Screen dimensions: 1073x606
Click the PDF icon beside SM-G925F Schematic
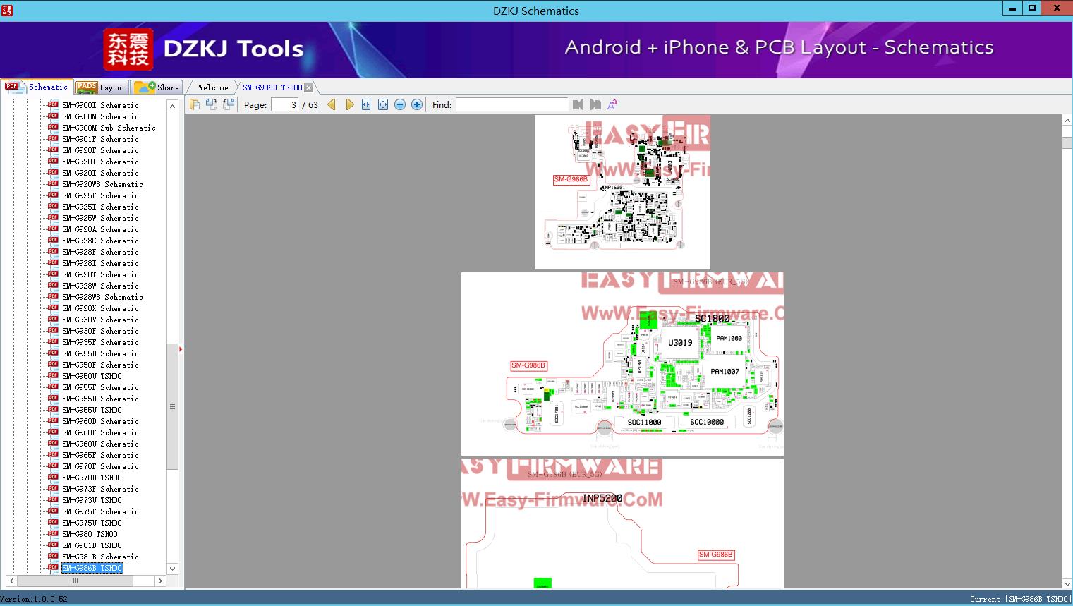[x=53, y=195]
